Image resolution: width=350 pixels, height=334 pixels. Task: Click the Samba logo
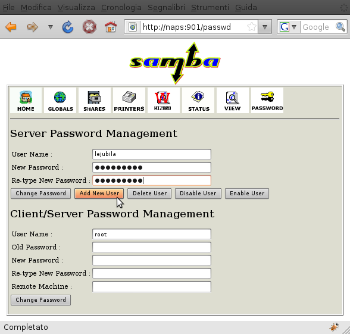175,63
